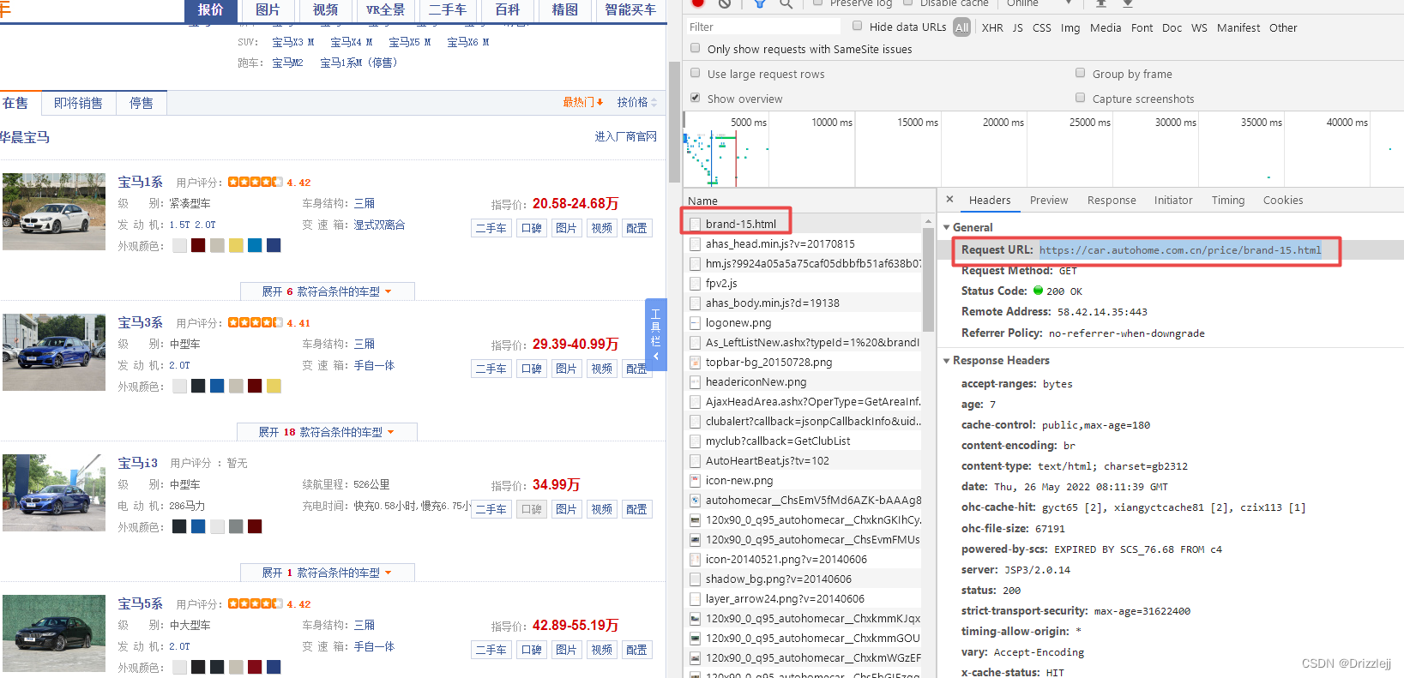Expand 1 款符合条件的车型 under 宝马i3

[x=327, y=573]
